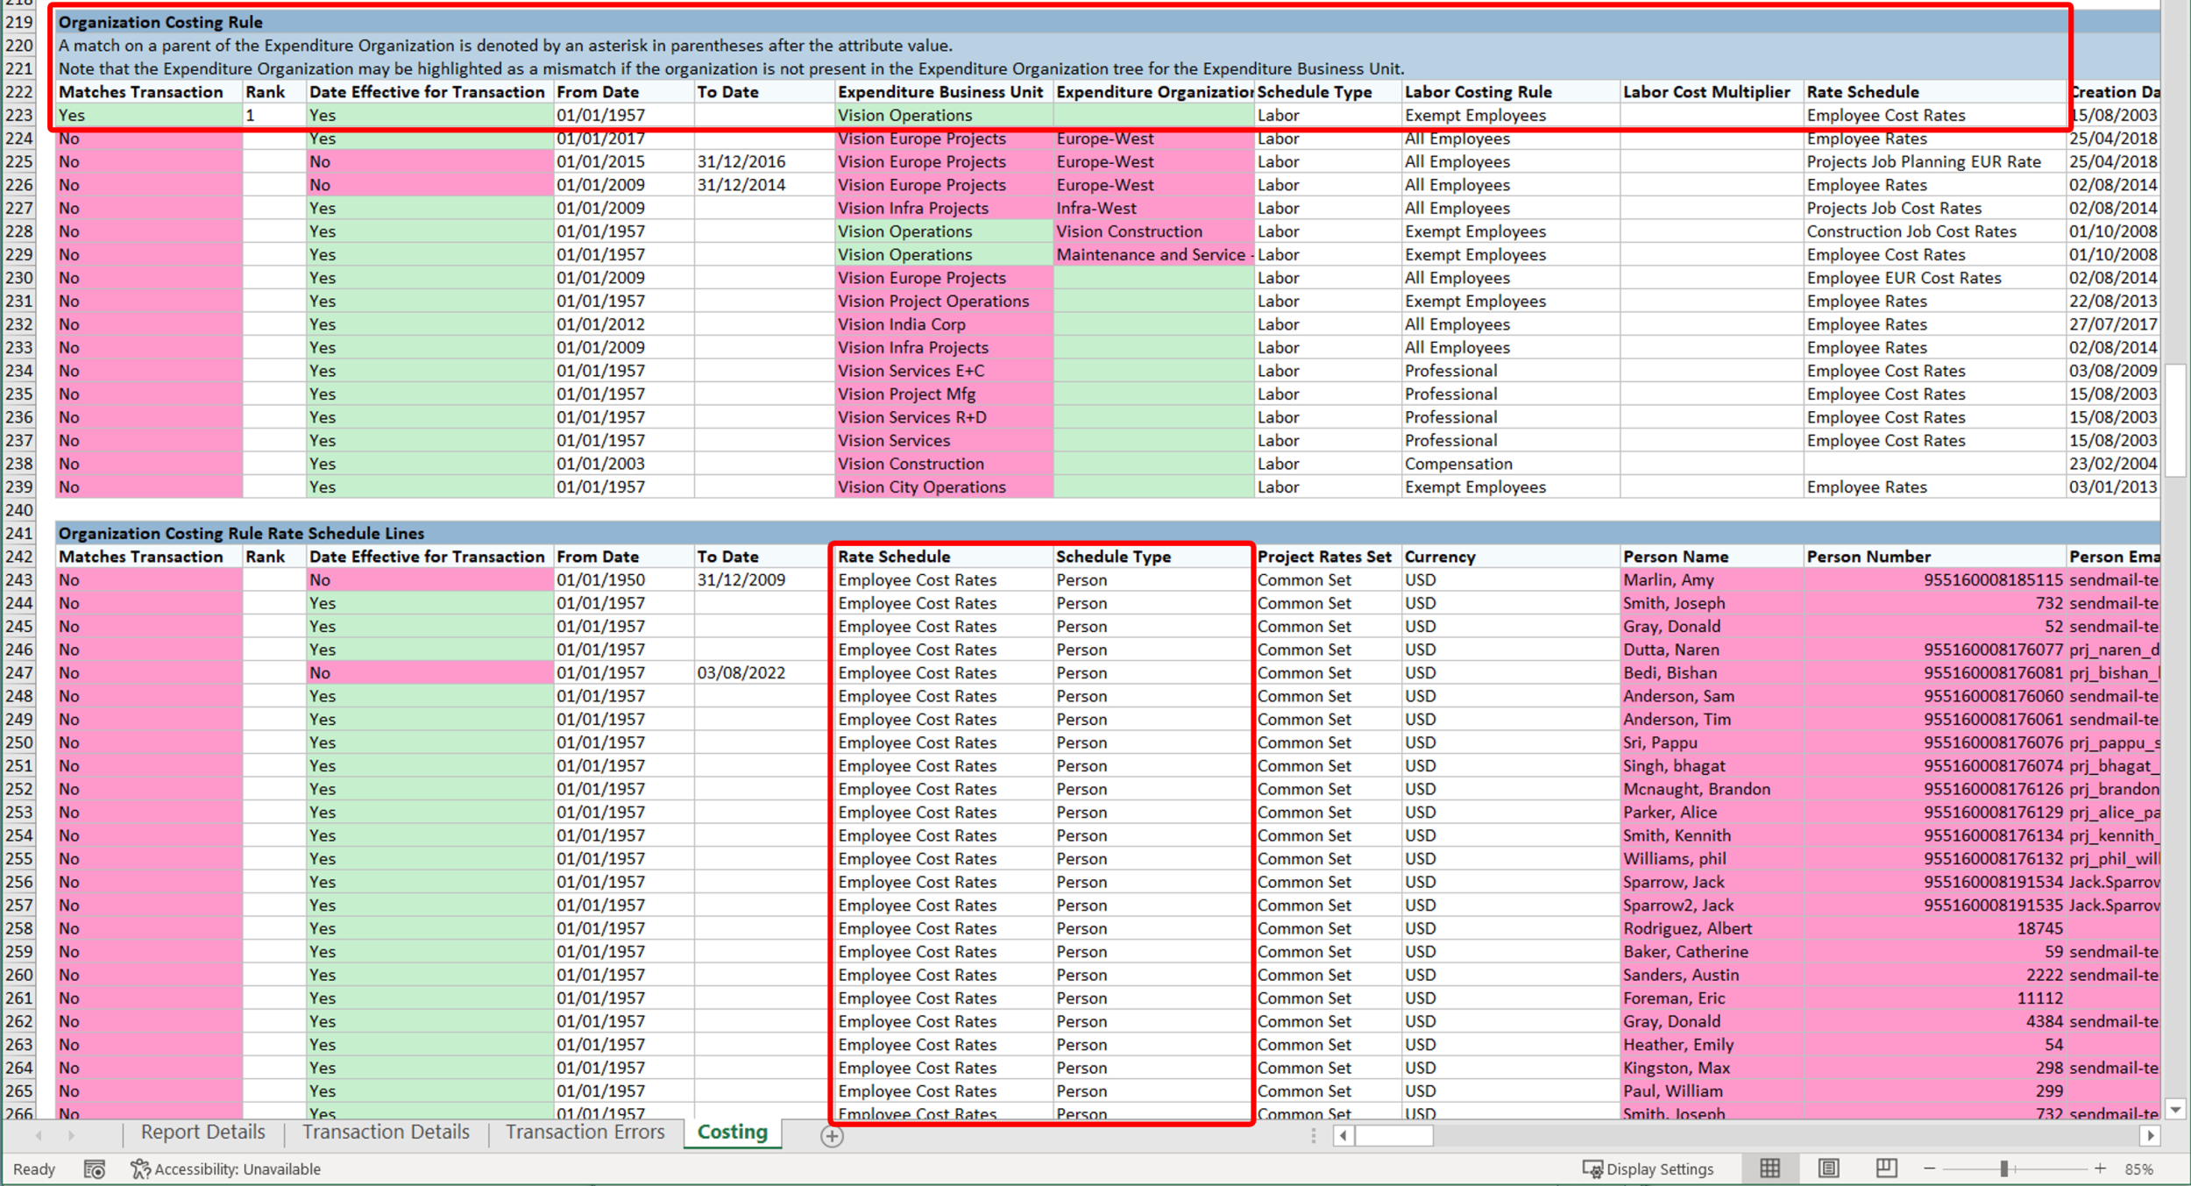Click the horizontal scrollbar left arrow

coord(1343,1136)
